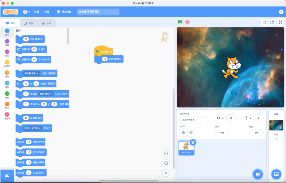Switch to the 소리 sounds tab
Image resolution: width=286 pixels, height=183 pixels.
(46, 23)
